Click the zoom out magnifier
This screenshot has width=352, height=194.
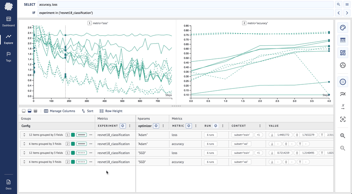coord(342,148)
